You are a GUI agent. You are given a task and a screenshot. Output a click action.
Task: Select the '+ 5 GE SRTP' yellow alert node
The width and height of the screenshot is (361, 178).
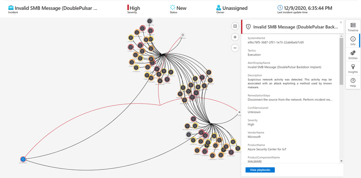coord(131,38)
